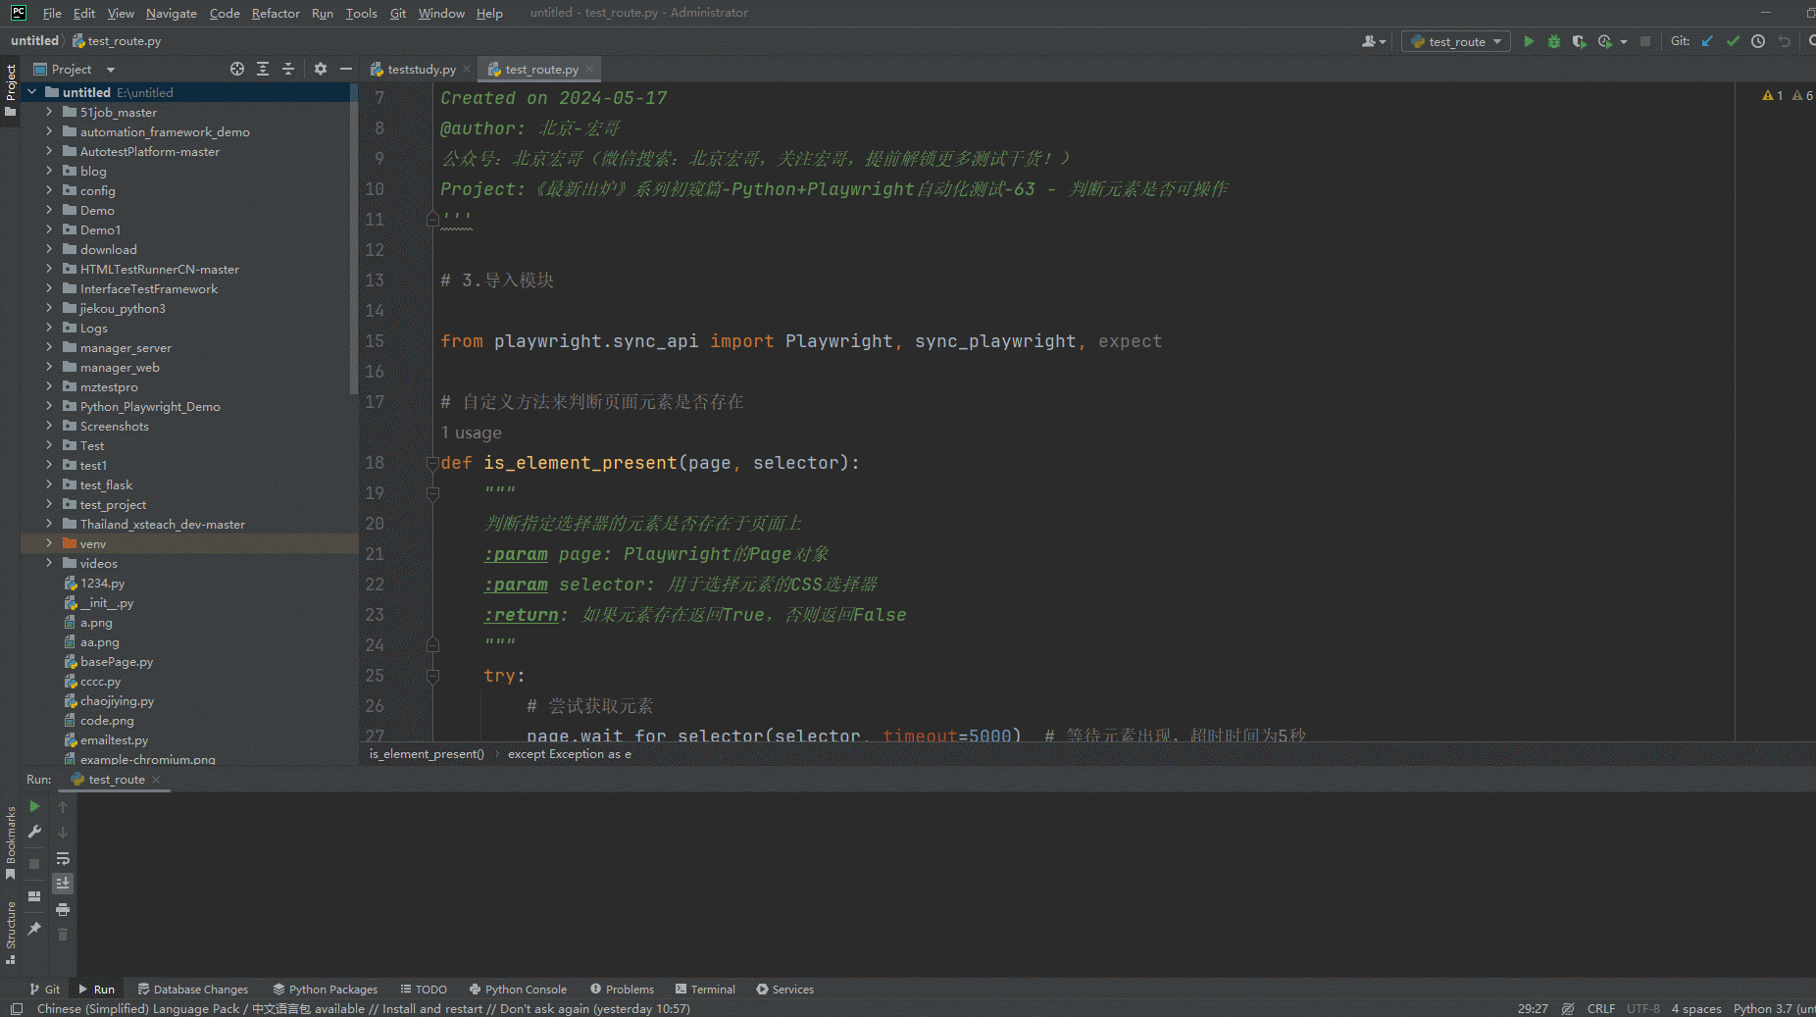Expand the Python_Playwright_Demo folder
Image resolution: width=1816 pixels, height=1017 pixels.
(x=49, y=406)
